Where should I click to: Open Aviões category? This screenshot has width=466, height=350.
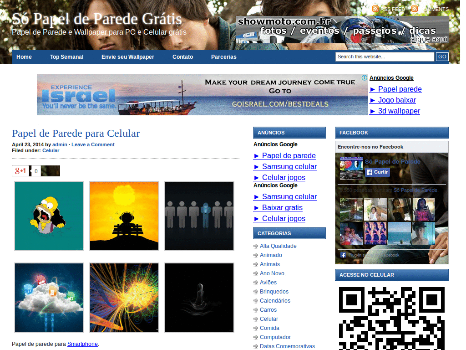268,283
